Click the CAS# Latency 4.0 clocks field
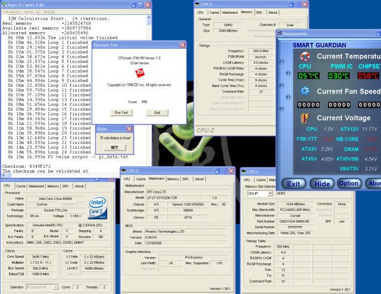Image resolution: width=381 pixels, height=294 pixels. pyautogui.click(x=261, y=62)
